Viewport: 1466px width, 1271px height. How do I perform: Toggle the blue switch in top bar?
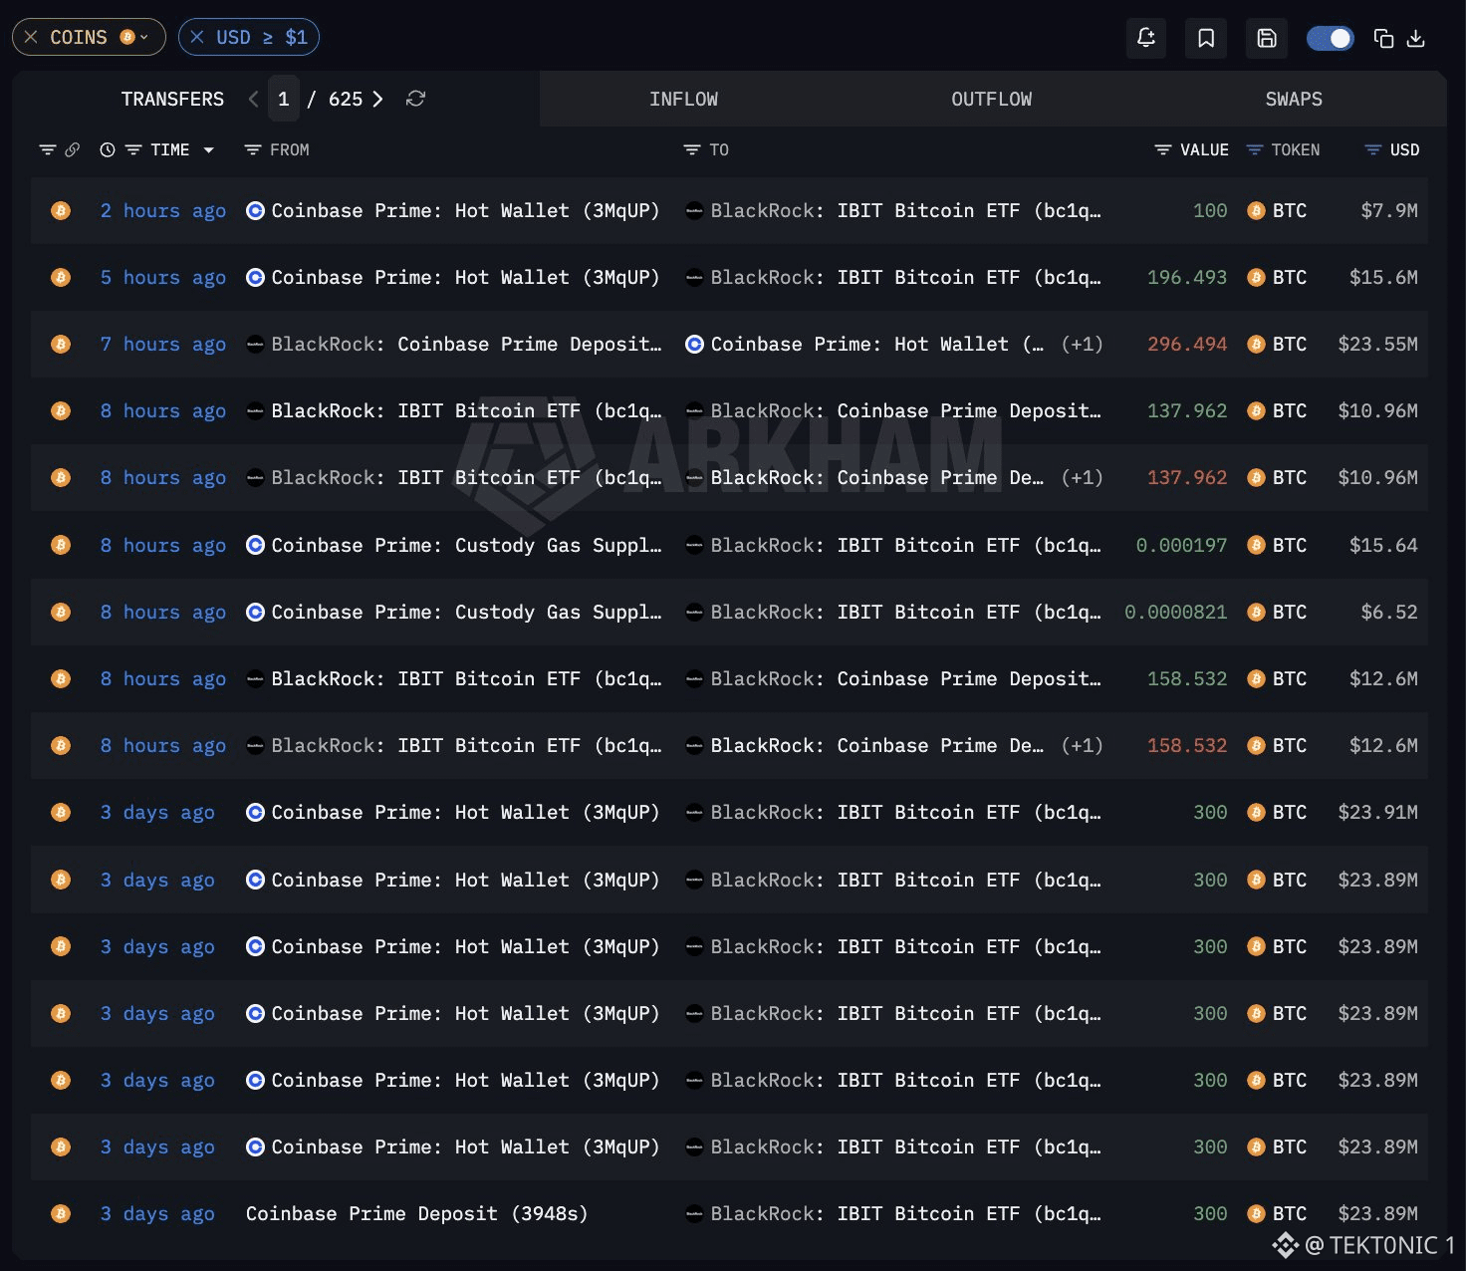[x=1330, y=38]
